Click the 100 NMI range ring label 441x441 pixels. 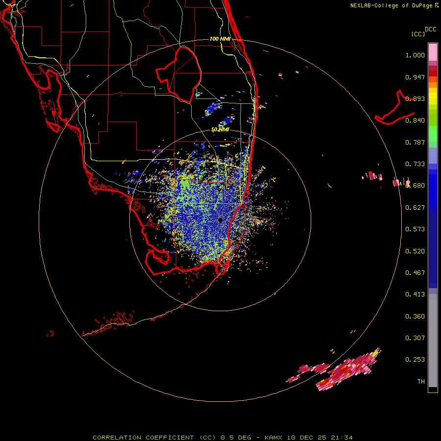tap(220, 39)
